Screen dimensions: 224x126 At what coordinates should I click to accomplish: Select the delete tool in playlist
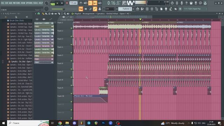[x=49, y=14]
